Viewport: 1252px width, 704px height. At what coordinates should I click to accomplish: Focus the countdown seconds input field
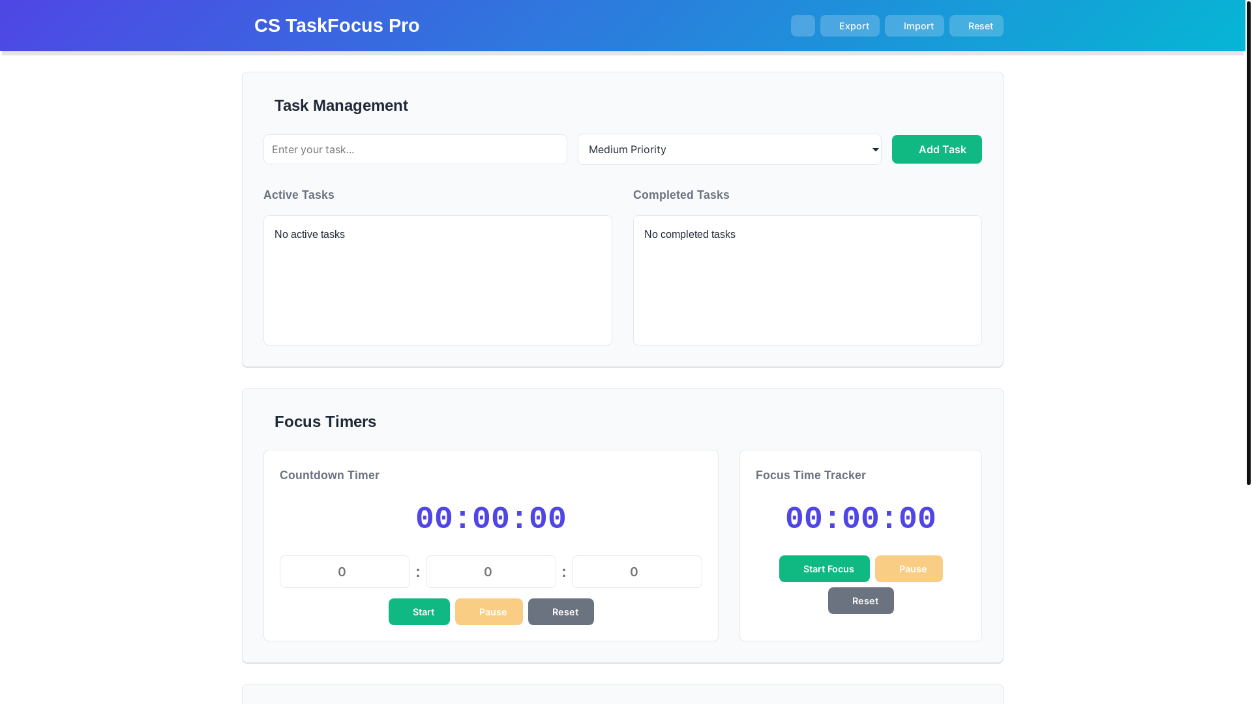637,572
